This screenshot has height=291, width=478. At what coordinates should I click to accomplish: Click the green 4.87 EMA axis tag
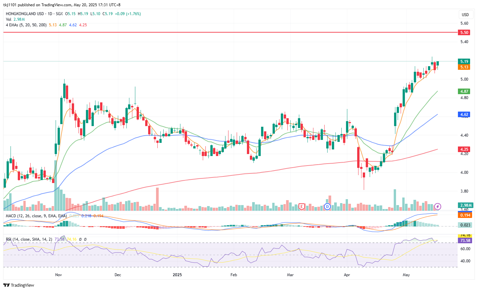pos(465,92)
